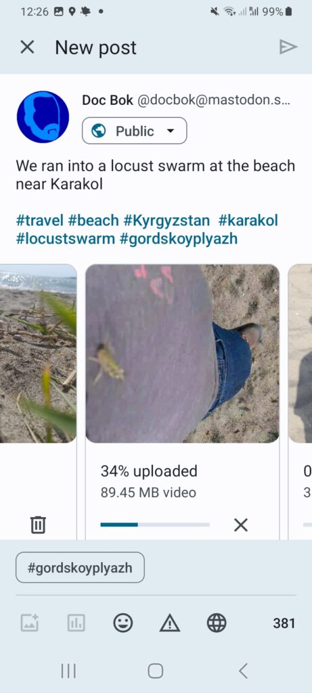312x693 pixels.
Task: Open the locust video thumbnail
Action: click(183, 353)
